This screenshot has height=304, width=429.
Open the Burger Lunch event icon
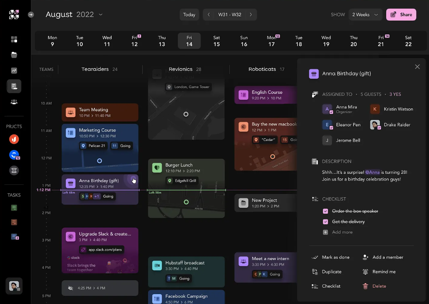(x=157, y=167)
